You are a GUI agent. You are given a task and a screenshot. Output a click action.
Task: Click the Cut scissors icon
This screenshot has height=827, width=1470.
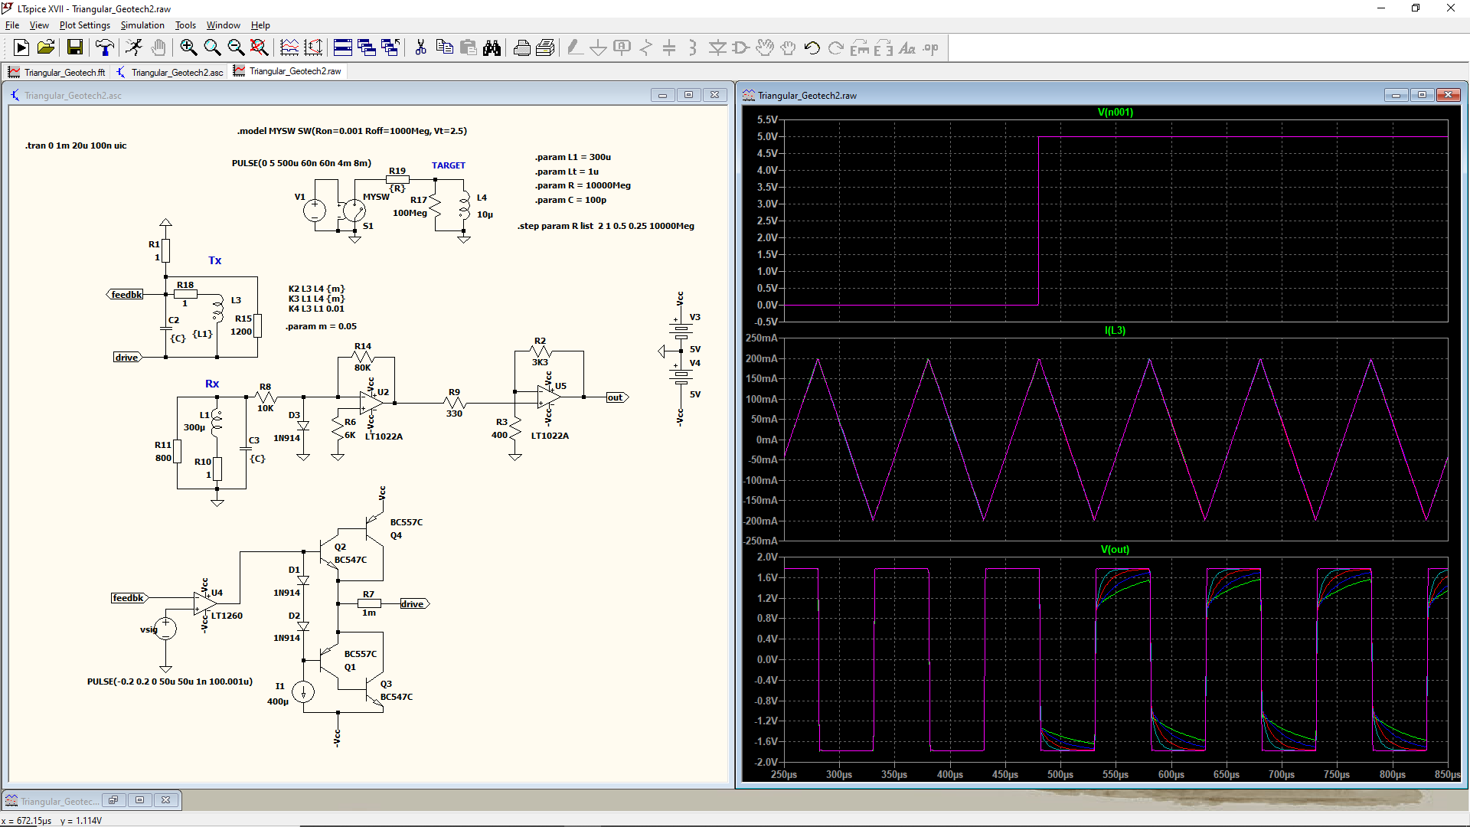tap(420, 48)
